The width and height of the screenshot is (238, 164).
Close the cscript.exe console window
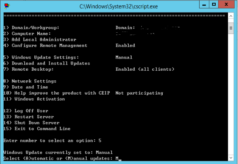tap(226, 4)
